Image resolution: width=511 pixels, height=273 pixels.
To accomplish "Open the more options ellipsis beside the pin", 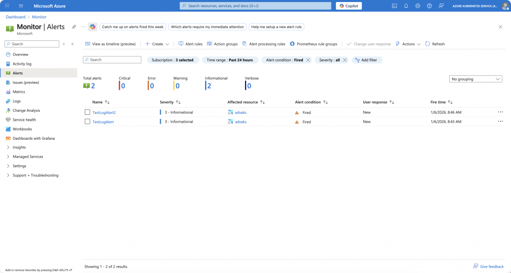I will pos(83,27).
